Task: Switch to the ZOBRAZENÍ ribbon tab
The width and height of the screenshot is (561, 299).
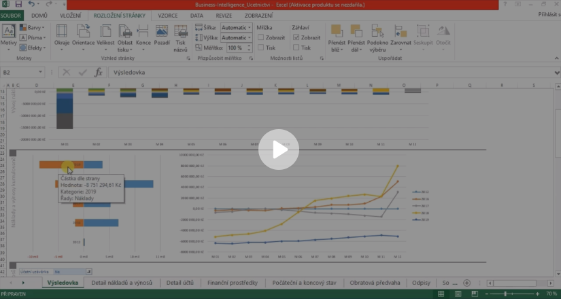Action: tap(258, 16)
